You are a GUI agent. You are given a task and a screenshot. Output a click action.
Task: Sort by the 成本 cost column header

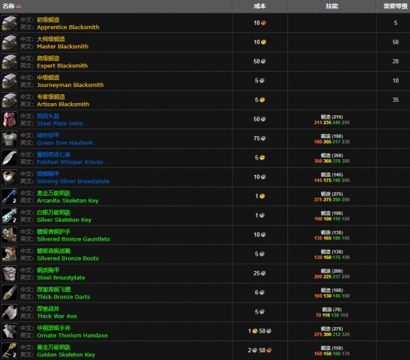click(260, 6)
